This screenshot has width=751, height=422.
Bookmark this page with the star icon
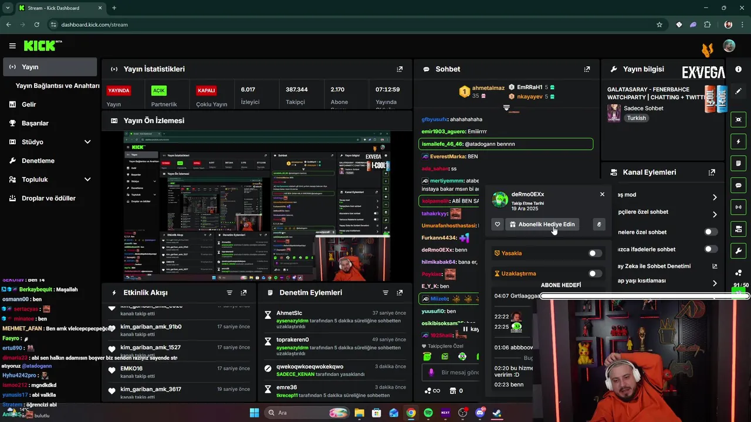[659, 25]
